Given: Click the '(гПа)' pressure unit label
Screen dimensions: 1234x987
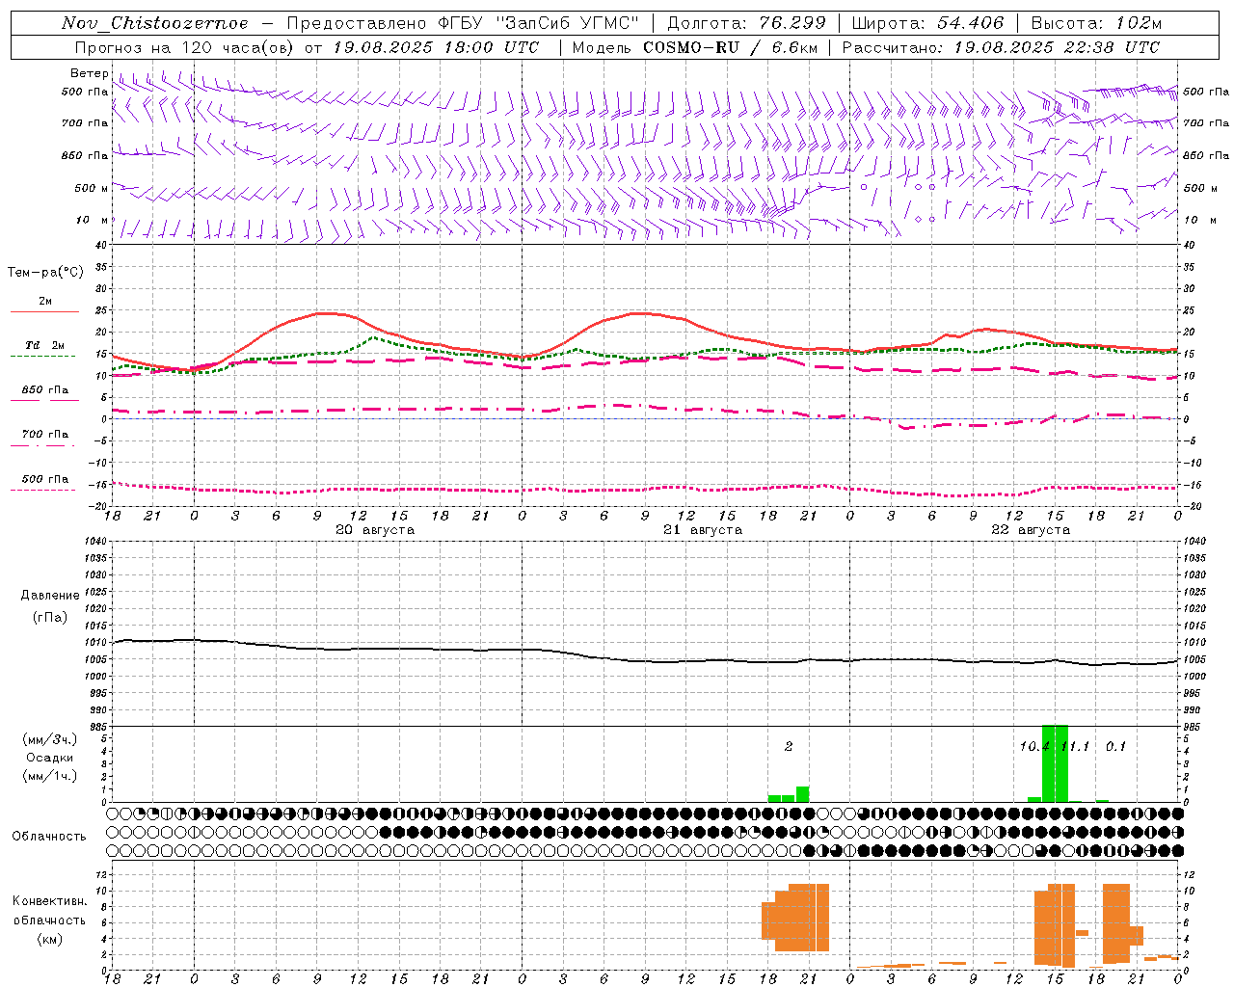Looking at the screenshot, I should 50,617.
